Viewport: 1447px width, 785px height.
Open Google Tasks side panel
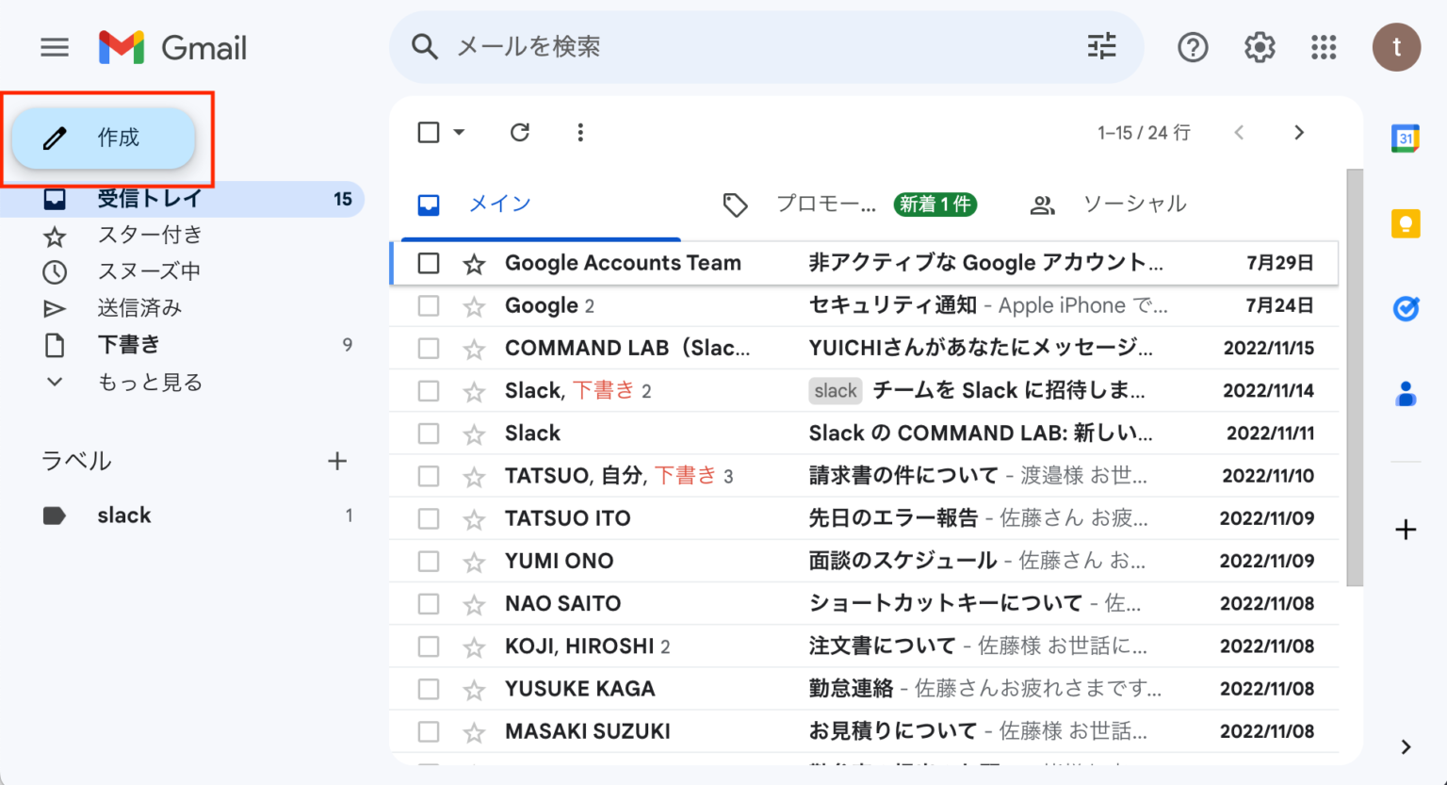point(1406,308)
